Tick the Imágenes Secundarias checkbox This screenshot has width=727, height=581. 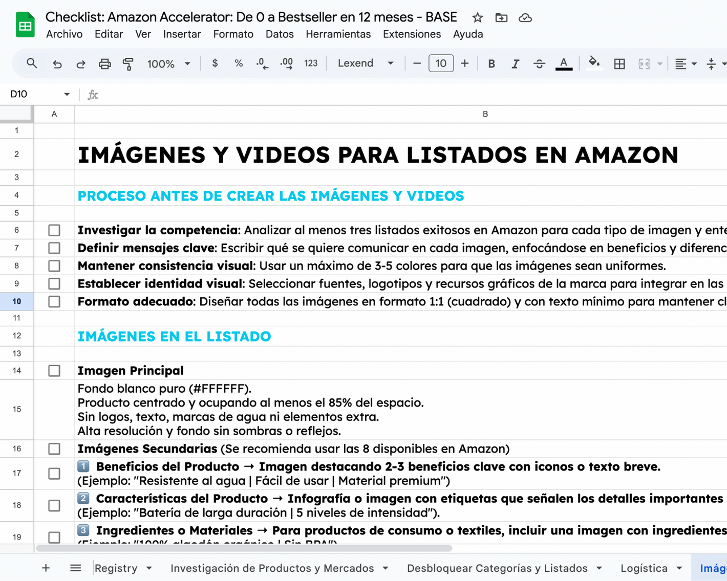click(54, 449)
